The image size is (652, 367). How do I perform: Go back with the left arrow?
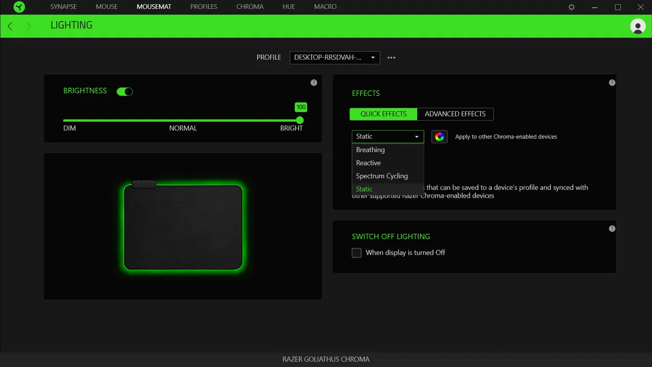[10, 26]
